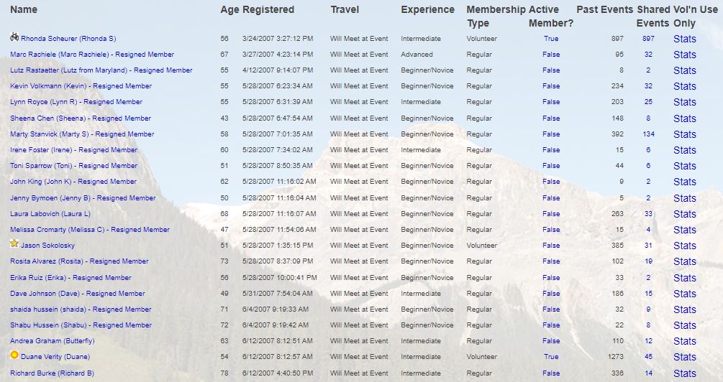Click the Travel column header
This screenshot has width=723, height=382.
[x=345, y=9]
